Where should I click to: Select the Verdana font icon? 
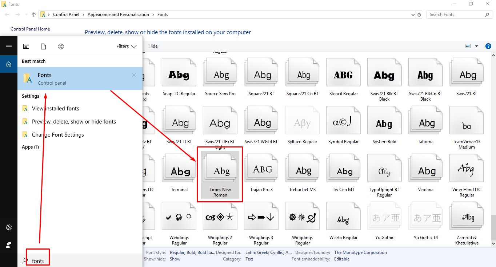(425, 171)
